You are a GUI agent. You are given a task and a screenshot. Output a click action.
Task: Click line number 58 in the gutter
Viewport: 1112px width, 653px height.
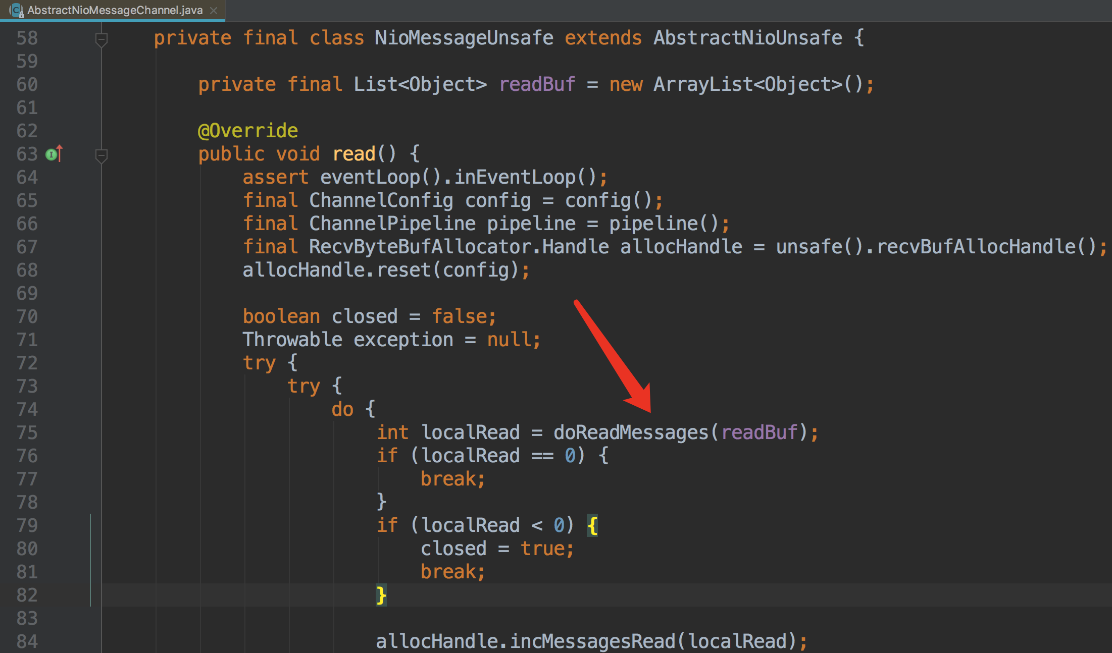27,38
